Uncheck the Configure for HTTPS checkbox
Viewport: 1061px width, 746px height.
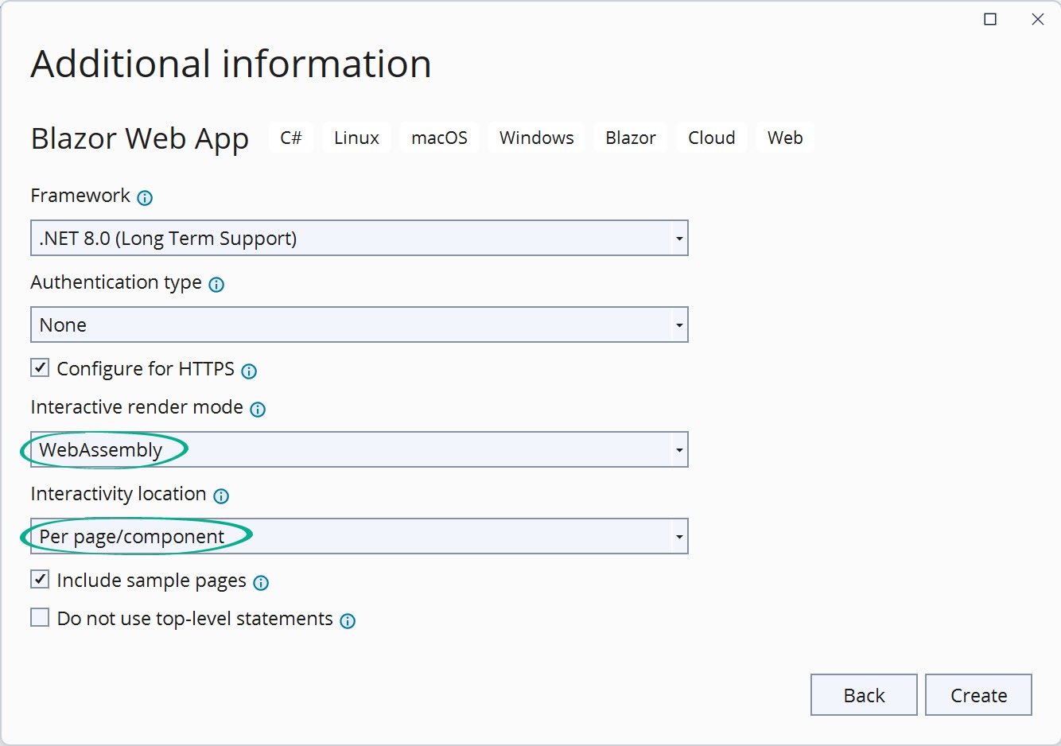(40, 367)
